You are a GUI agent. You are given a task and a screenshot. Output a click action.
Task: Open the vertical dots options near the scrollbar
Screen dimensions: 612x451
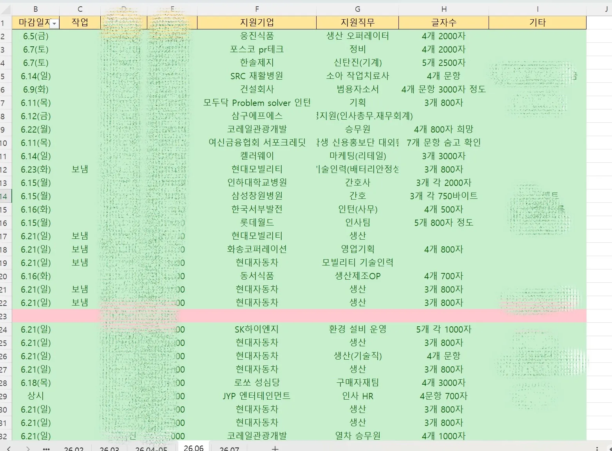(x=597, y=448)
